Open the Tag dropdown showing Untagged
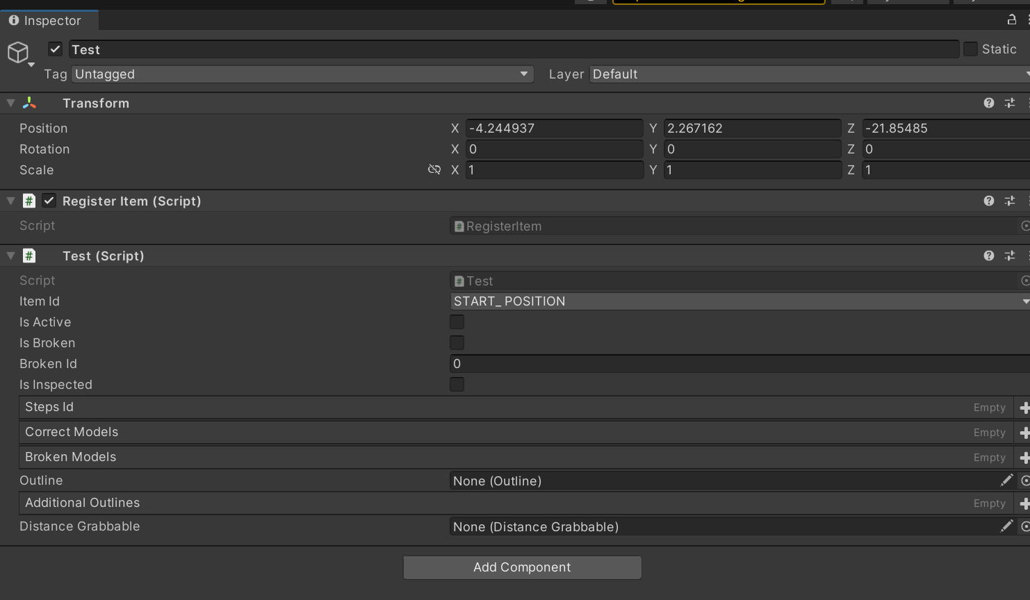Viewport: 1030px width, 600px height. coord(302,74)
